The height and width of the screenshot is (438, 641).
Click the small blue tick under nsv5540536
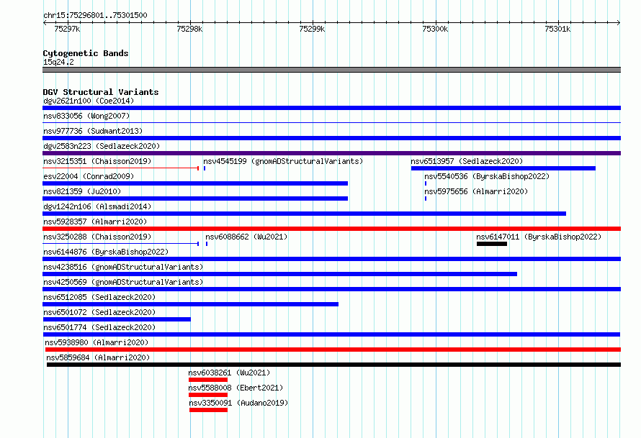pyautogui.click(x=426, y=183)
